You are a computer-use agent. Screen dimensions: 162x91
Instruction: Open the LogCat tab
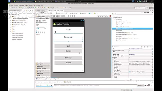(x=67, y=82)
